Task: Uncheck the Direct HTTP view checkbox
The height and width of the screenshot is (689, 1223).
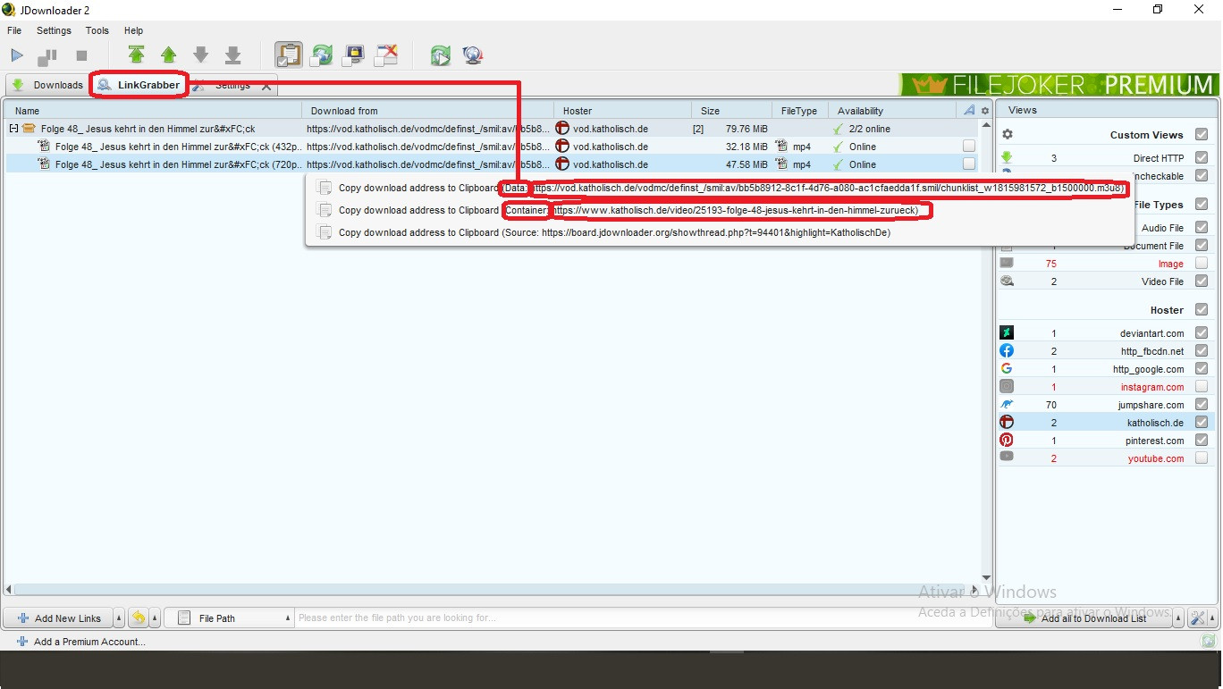Action: (x=1201, y=158)
